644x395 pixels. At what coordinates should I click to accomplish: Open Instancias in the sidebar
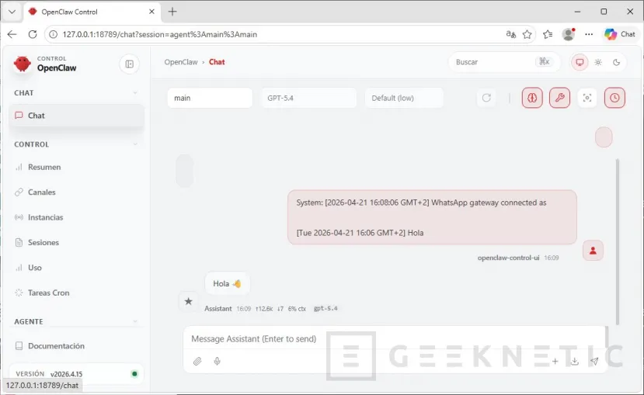(76, 217)
